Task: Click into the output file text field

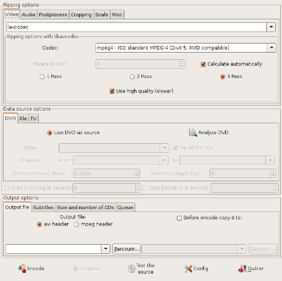Action: (54, 249)
